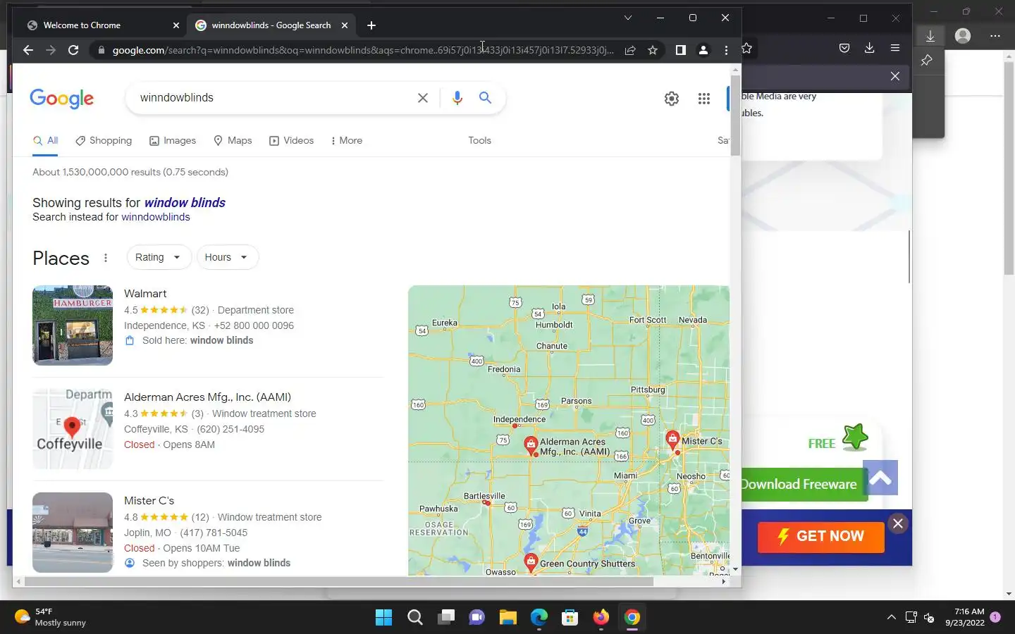Open Windows Start menu
This screenshot has height=634, width=1015.
pos(384,618)
